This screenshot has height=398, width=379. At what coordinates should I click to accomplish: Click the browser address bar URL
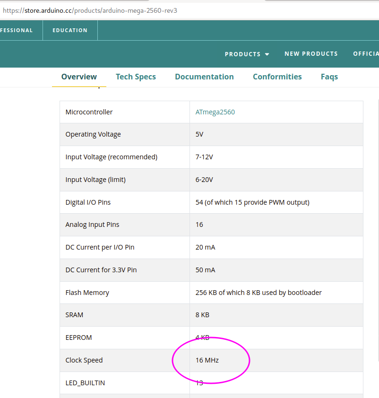point(90,11)
